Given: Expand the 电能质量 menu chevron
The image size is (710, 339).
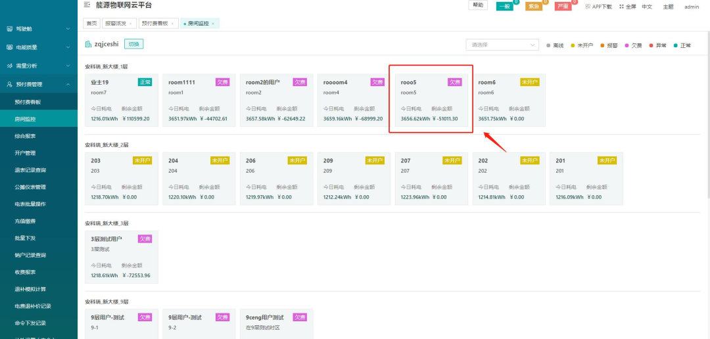Looking at the screenshot, I should 68,47.
